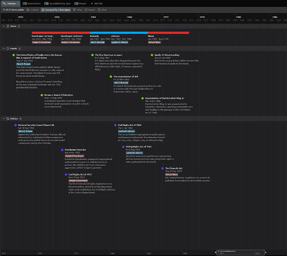Switch to the Spreadsheet tab
The height and width of the screenshot is (256, 287).
click(32, 4)
